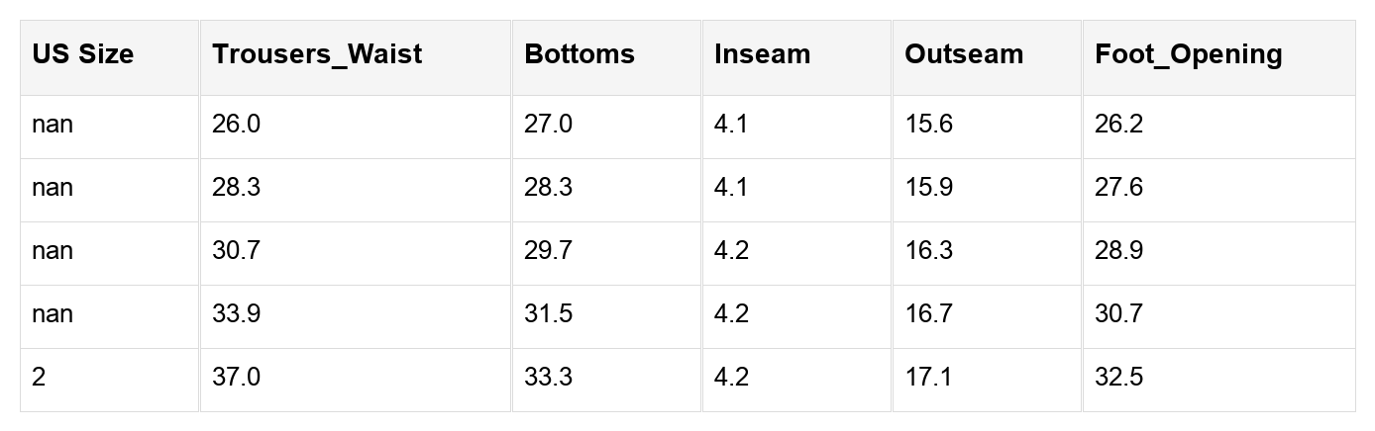
Task: Select Trousers_Waist cell with value 26.0
Action: click(236, 125)
